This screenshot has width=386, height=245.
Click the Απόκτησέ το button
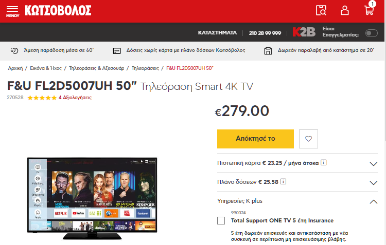click(x=255, y=139)
